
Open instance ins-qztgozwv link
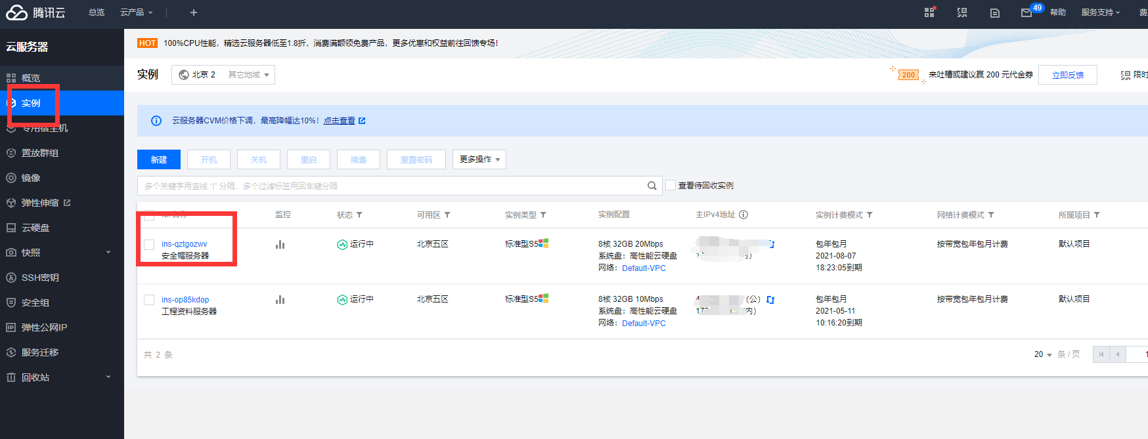pyautogui.click(x=185, y=244)
